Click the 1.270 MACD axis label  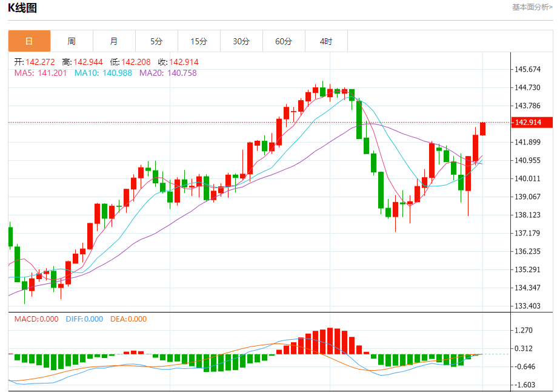click(x=523, y=331)
